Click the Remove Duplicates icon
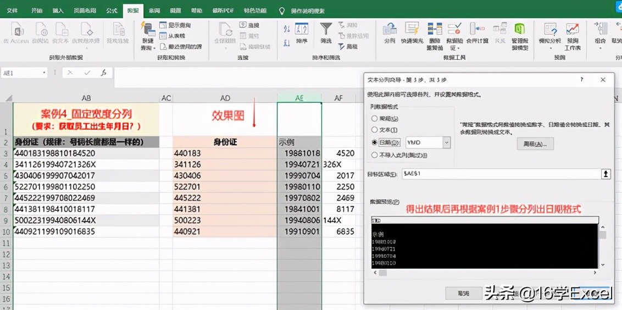 click(435, 29)
